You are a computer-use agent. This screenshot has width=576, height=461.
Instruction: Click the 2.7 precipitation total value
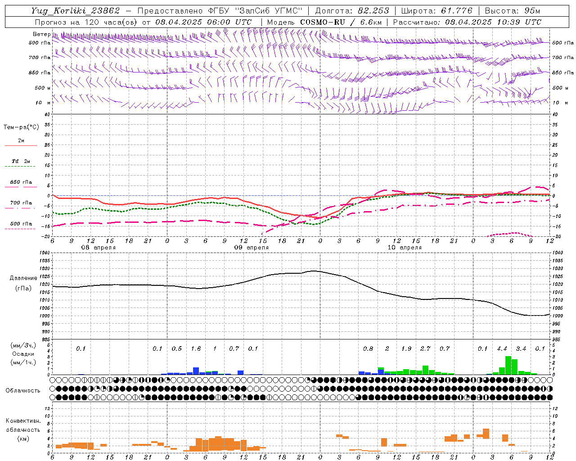click(425, 348)
